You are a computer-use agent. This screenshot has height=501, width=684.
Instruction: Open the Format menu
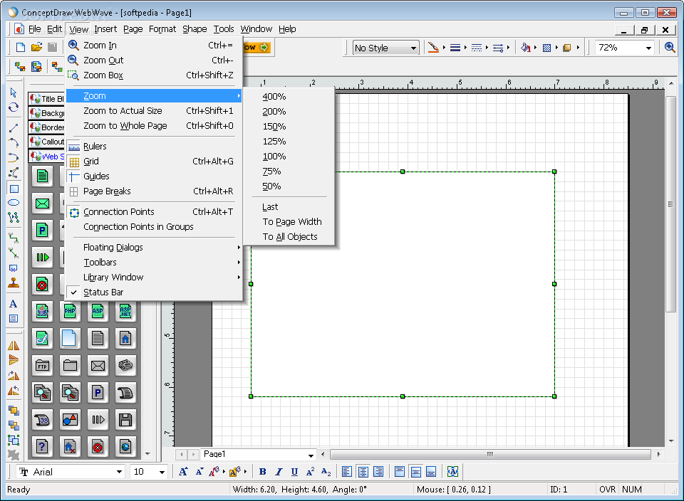point(162,29)
